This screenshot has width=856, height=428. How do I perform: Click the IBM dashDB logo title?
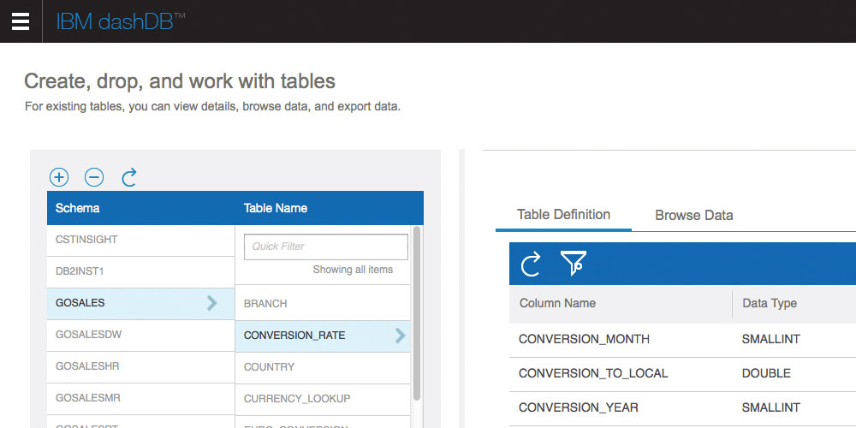120,21
